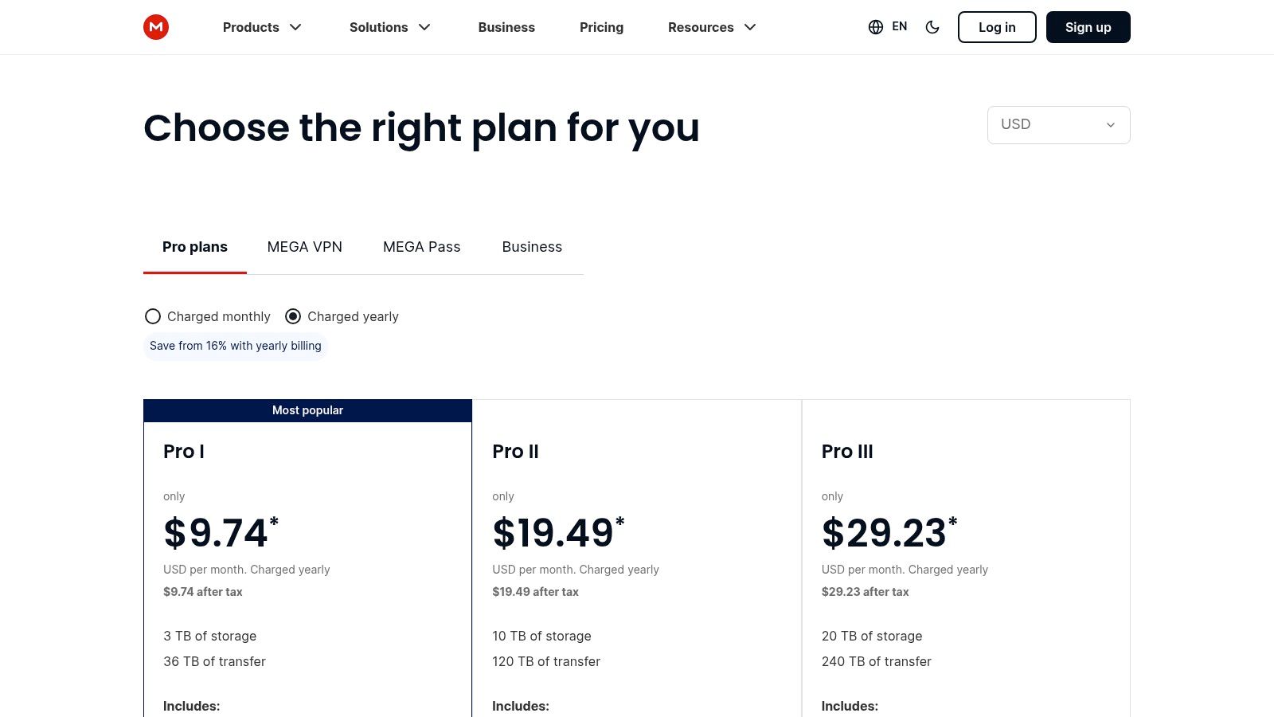
Task: Switch to the MEGA Pass tab
Action: (x=422, y=247)
